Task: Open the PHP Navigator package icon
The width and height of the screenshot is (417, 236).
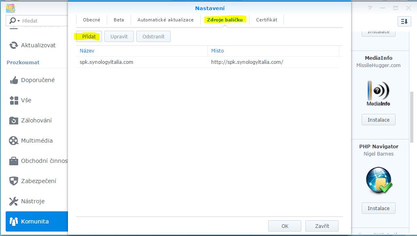Action: tap(379, 180)
